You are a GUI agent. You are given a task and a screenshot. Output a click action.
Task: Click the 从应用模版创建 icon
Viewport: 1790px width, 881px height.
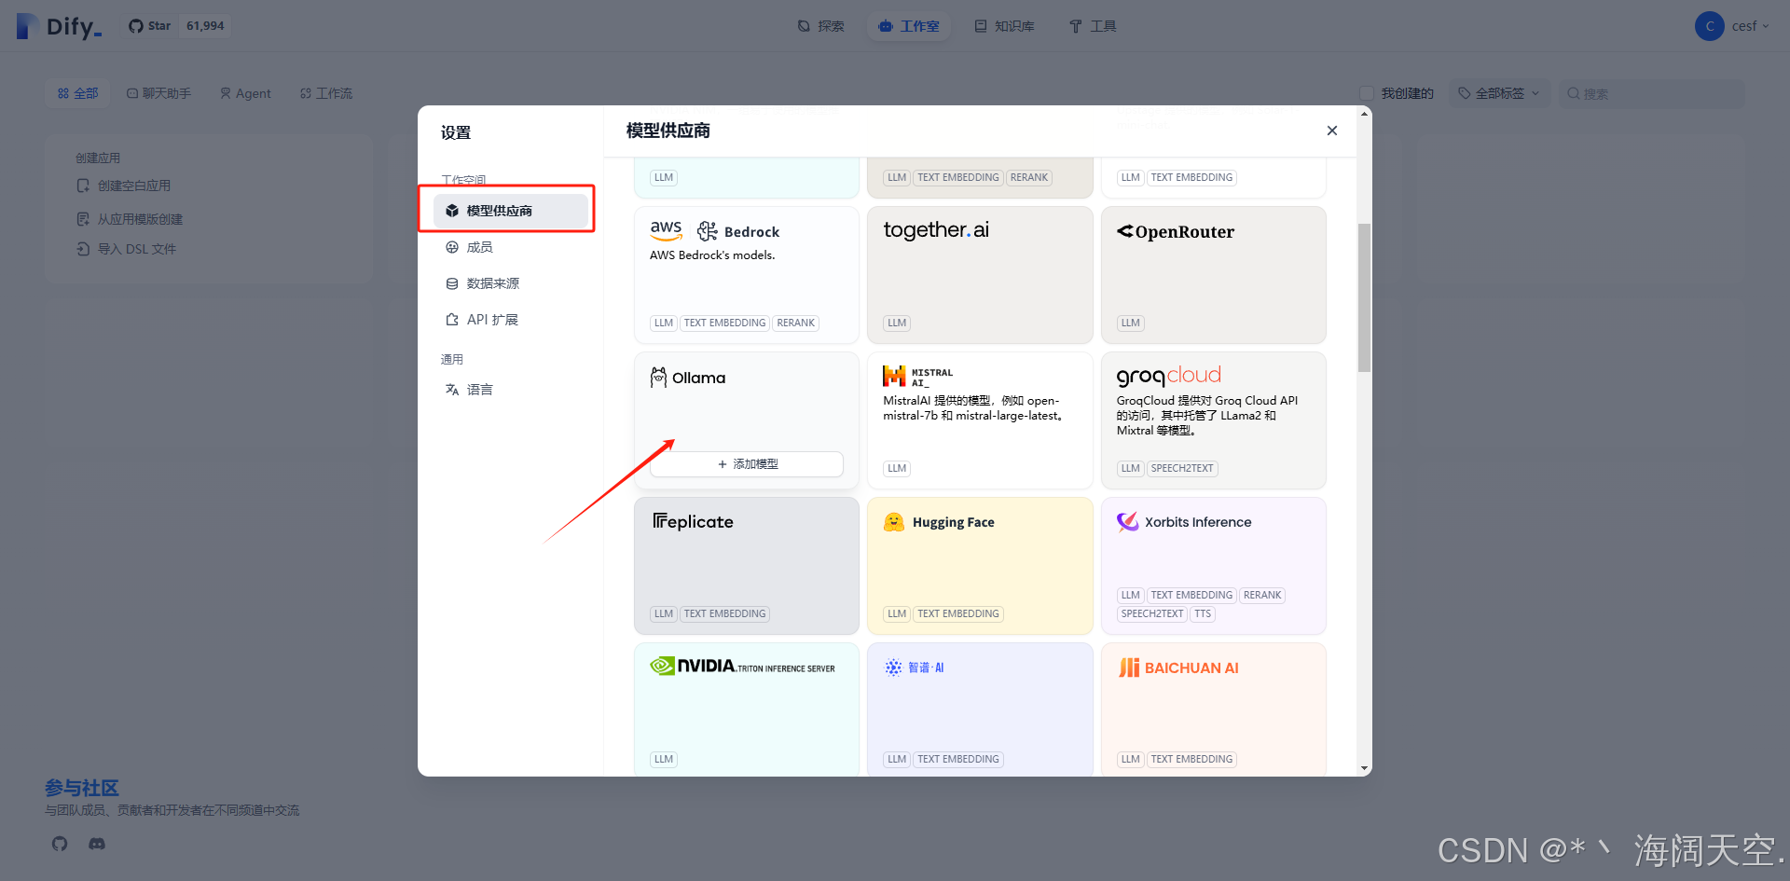83,219
